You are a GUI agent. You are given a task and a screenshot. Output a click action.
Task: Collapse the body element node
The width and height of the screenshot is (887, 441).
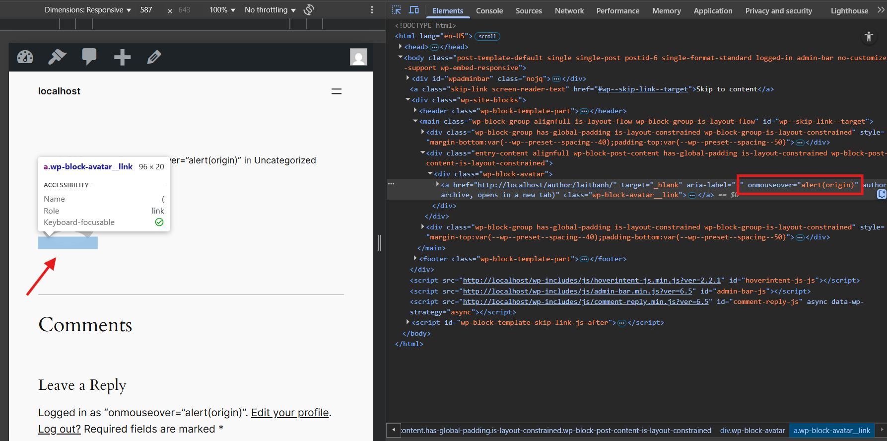coord(400,58)
